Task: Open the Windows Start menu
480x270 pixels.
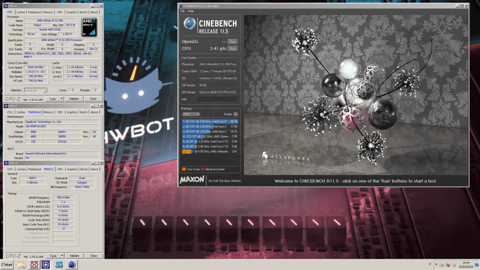Action: click(x=7, y=265)
